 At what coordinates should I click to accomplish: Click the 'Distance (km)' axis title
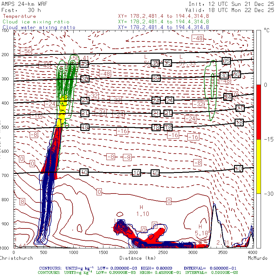click(138, 258)
